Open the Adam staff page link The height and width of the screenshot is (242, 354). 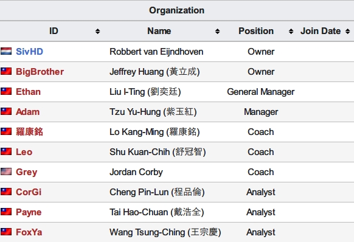point(28,112)
